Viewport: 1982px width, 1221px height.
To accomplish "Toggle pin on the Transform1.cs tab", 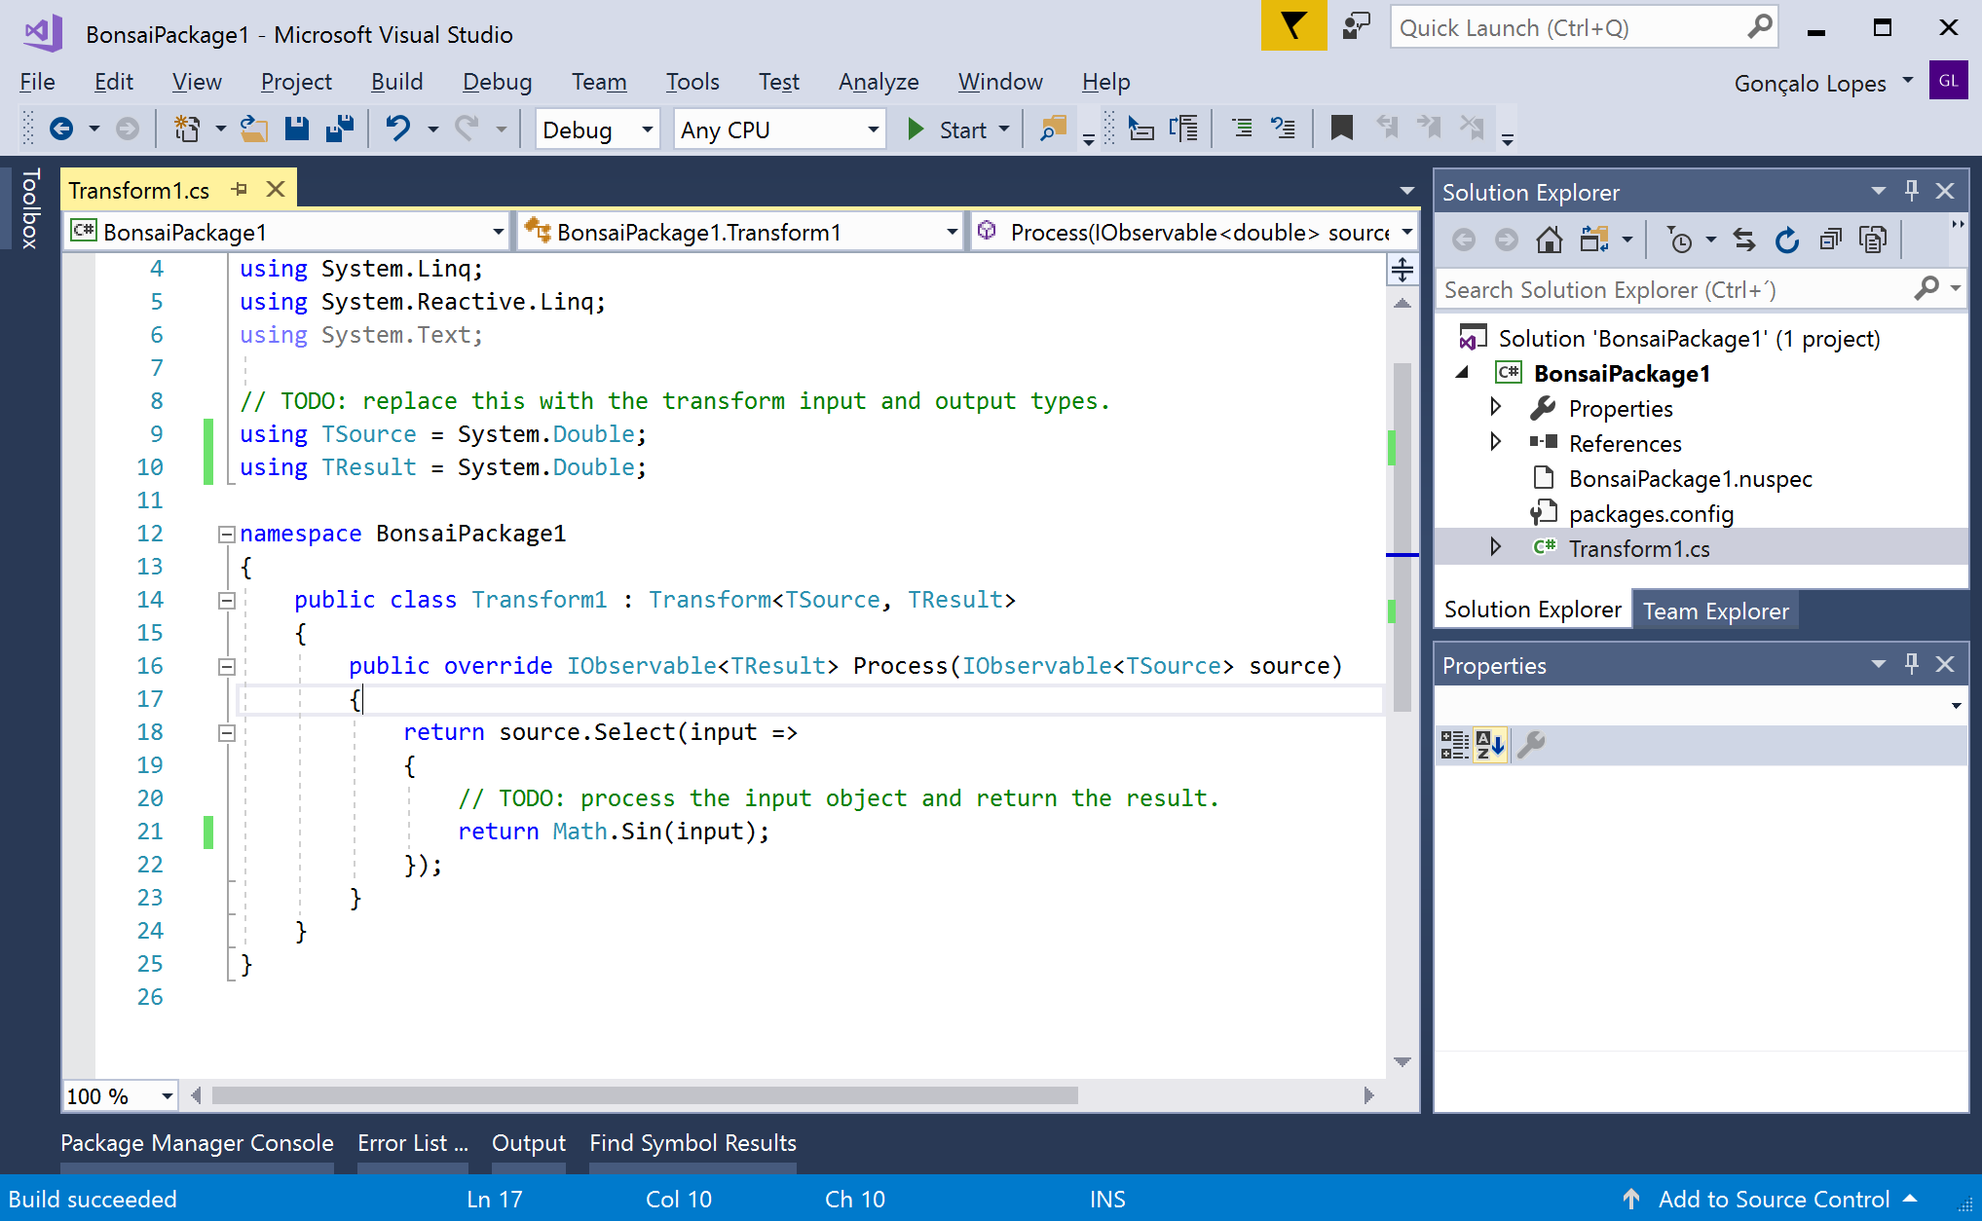I will point(240,190).
